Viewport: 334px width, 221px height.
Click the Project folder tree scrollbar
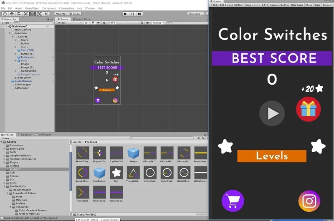(71, 171)
